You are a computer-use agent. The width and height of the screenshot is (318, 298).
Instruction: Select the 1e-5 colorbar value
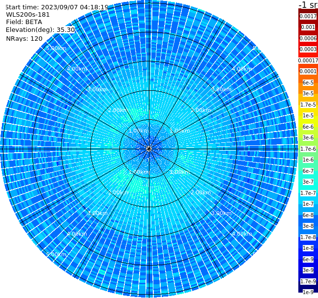tap(308, 115)
